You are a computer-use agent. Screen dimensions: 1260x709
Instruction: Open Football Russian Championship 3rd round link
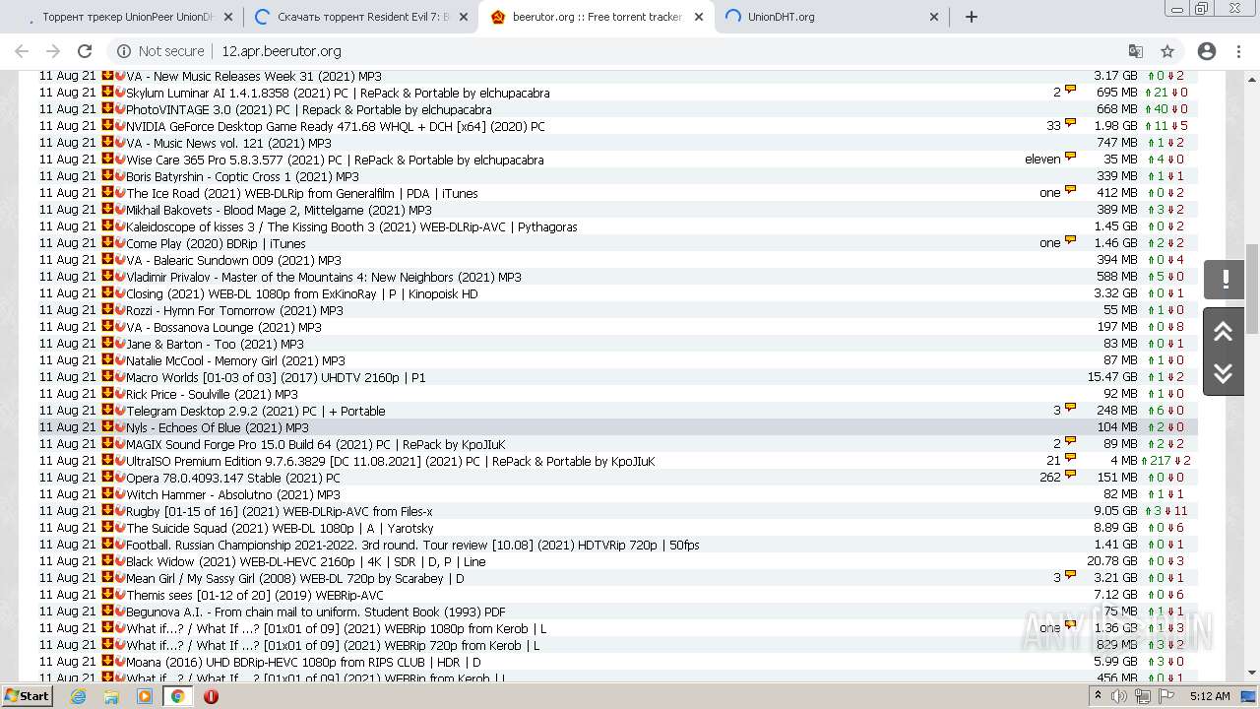coord(412,545)
